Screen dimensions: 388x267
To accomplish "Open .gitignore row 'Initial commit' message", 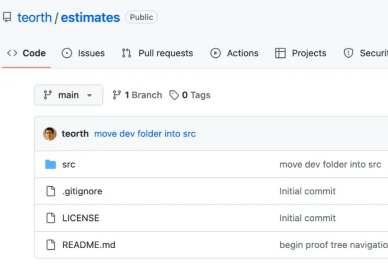I will point(307,191).
